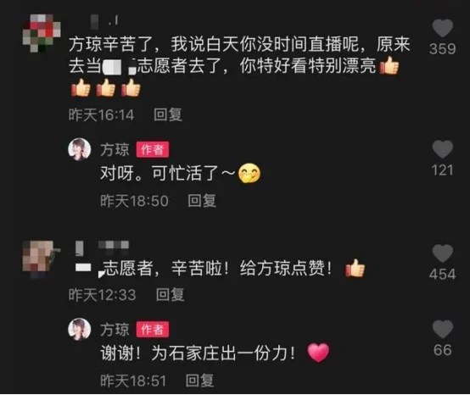Tap the 作者 badge in second reply
The image size is (470, 395).
[x=153, y=330]
